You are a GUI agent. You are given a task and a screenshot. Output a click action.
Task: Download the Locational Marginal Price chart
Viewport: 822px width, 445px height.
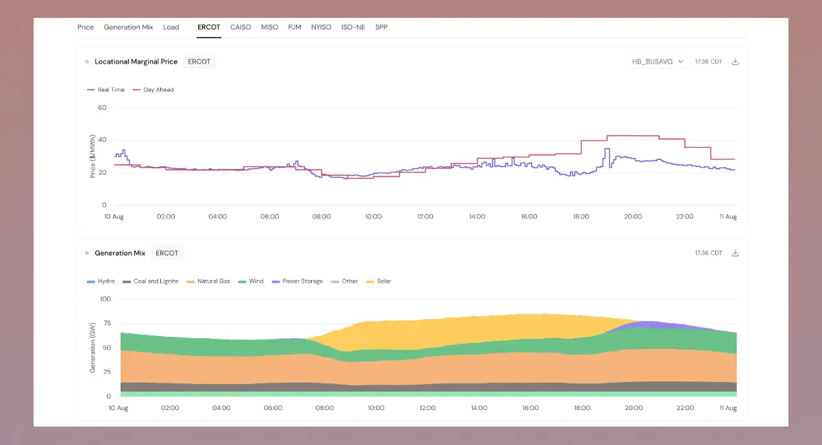pyautogui.click(x=735, y=62)
